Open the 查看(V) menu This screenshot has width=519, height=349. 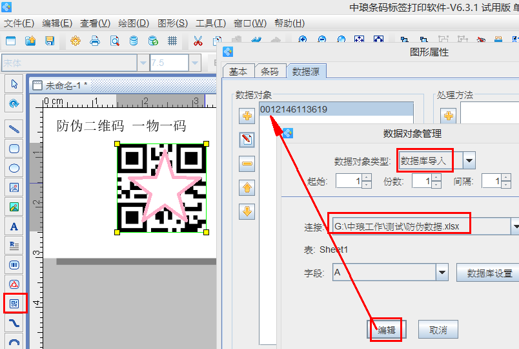click(x=96, y=23)
